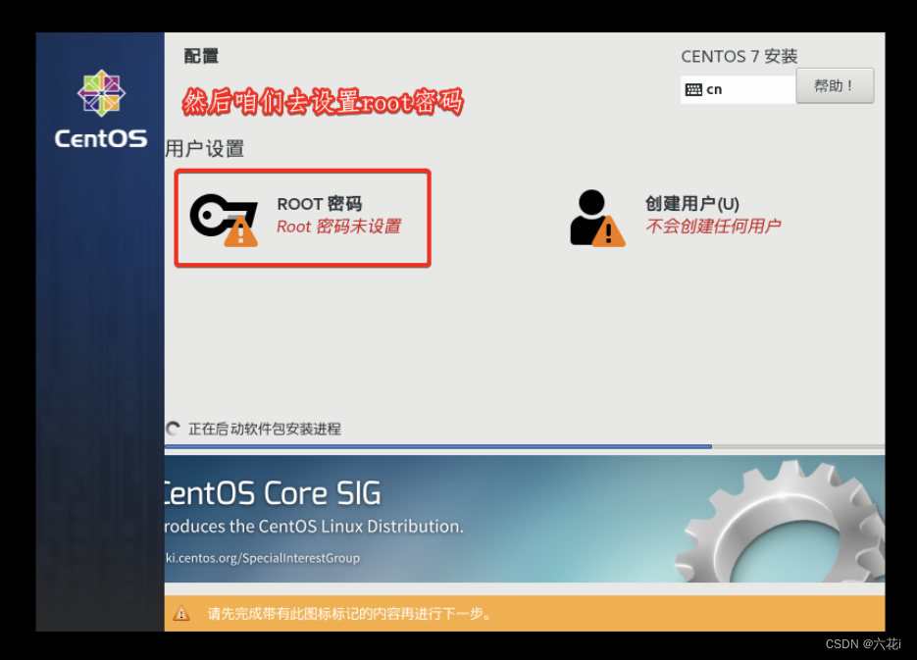
Task: Click the SpecialInterestGroup wiki URL text
Action: click(x=263, y=558)
